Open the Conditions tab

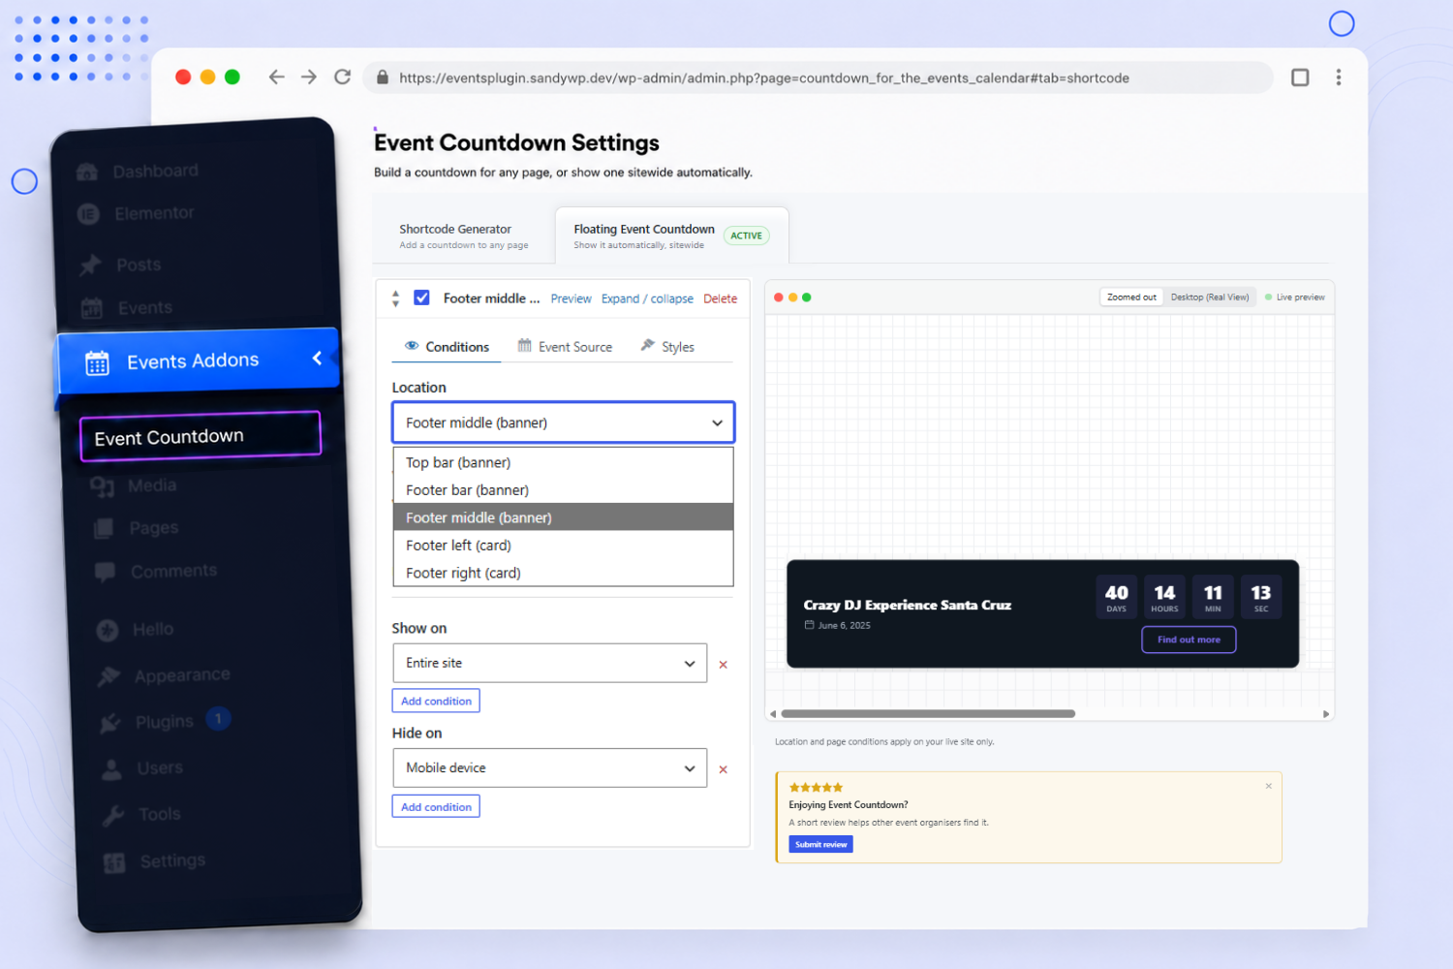[x=447, y=347]
